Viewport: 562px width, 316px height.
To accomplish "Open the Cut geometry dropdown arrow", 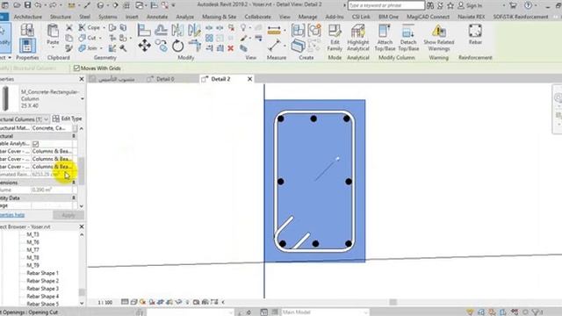I will [x=100, y=38].
